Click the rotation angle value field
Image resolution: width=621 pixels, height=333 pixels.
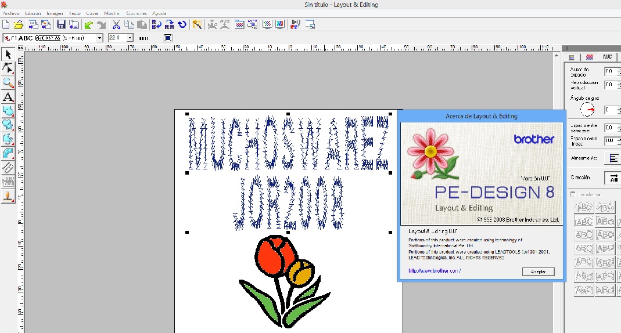pos(611,110)
